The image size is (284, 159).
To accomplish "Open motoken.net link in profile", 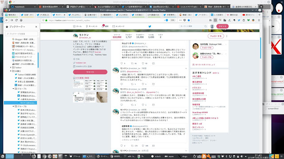I will point(81,63).
